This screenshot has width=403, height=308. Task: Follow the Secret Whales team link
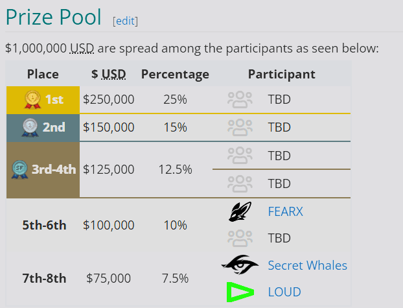307,265
